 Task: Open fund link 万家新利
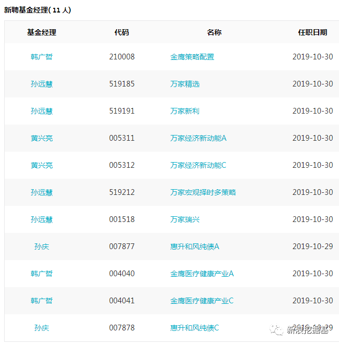[185, 111]
